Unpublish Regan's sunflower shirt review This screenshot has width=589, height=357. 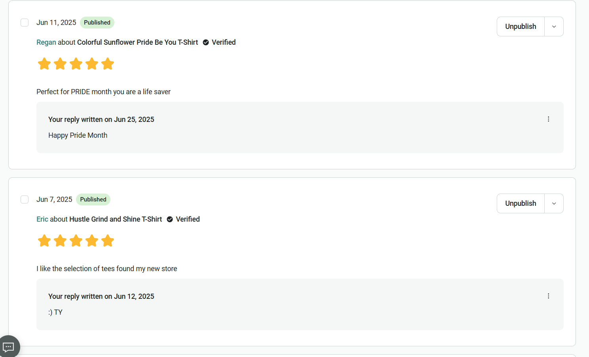tap(521, 27)
